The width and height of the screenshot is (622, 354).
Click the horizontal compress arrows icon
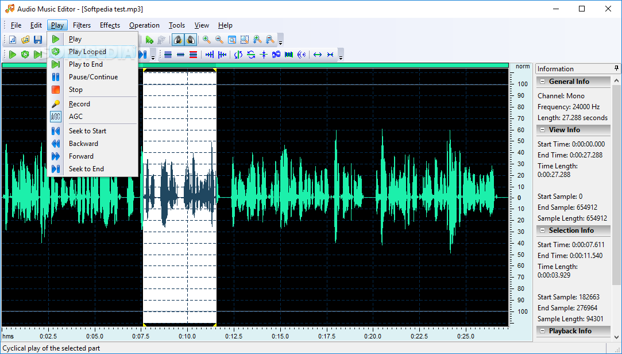(x=330, y=55)
